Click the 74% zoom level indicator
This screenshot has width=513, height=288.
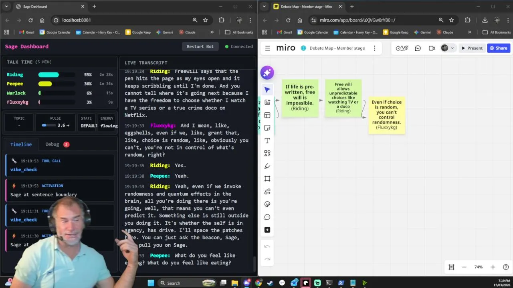pos(479,267)
